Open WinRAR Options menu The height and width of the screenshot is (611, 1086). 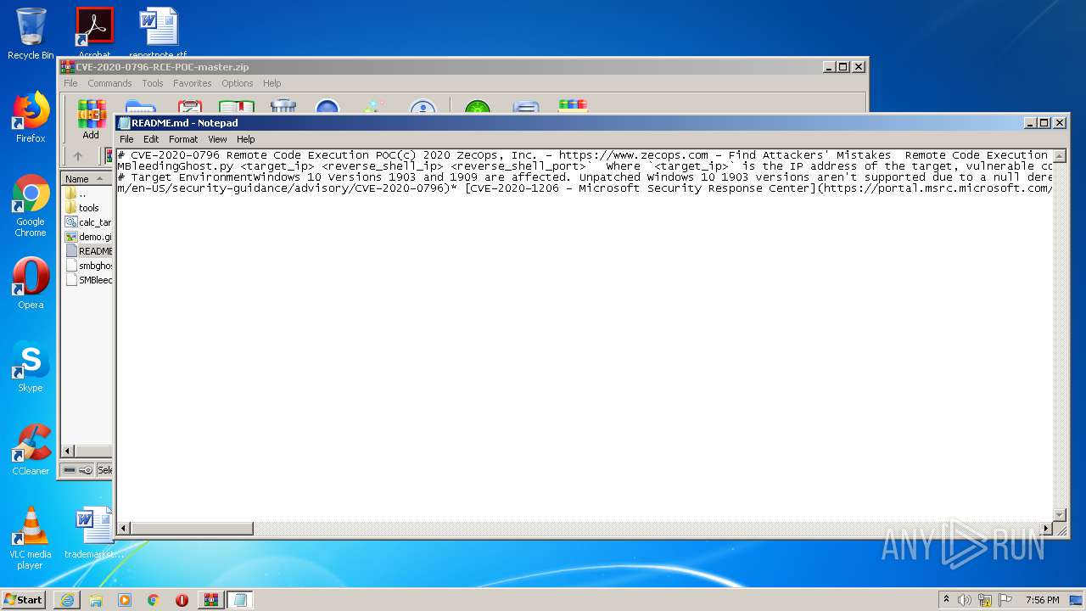coord(238,83)
